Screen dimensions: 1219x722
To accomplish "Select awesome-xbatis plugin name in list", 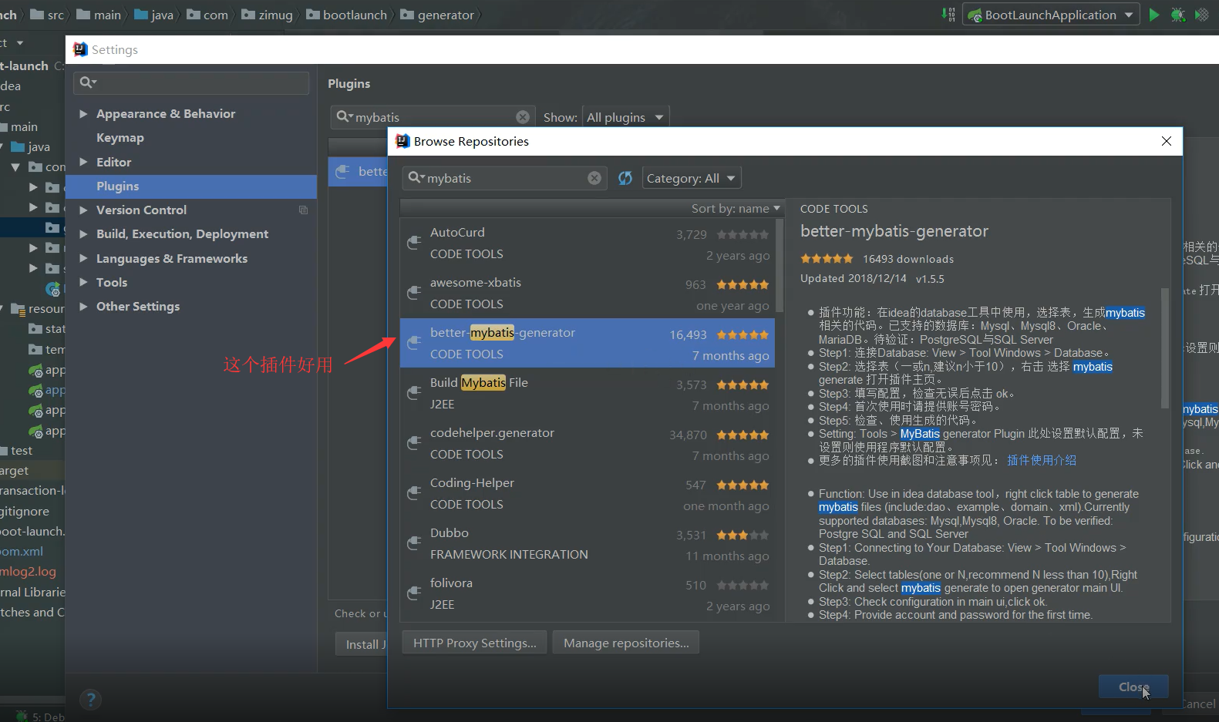I will pyautogui.click(x=476, y=282).
